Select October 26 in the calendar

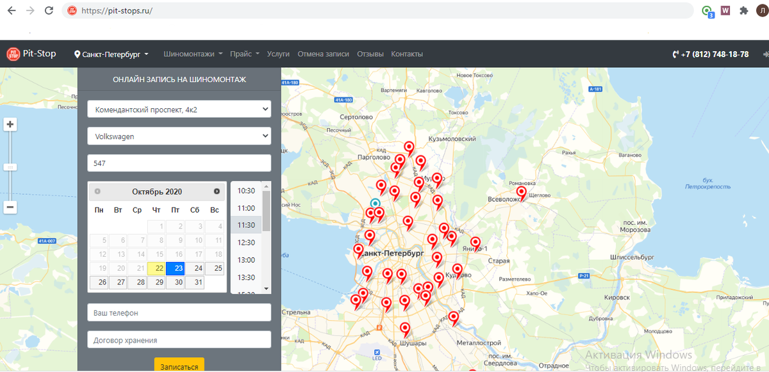(x=99, y=282)
